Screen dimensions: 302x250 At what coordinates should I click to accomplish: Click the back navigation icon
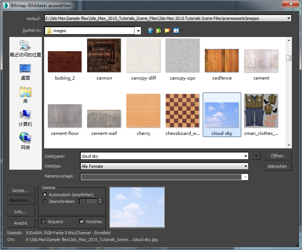click(150, 31)
